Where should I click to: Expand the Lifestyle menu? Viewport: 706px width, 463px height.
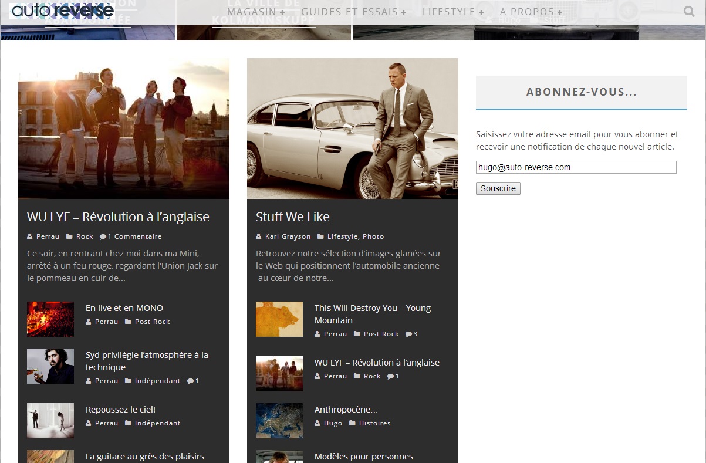[x=453, y=12]
